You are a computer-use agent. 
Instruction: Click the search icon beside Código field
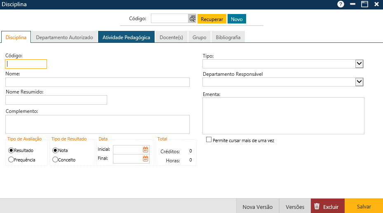(192, 19)
